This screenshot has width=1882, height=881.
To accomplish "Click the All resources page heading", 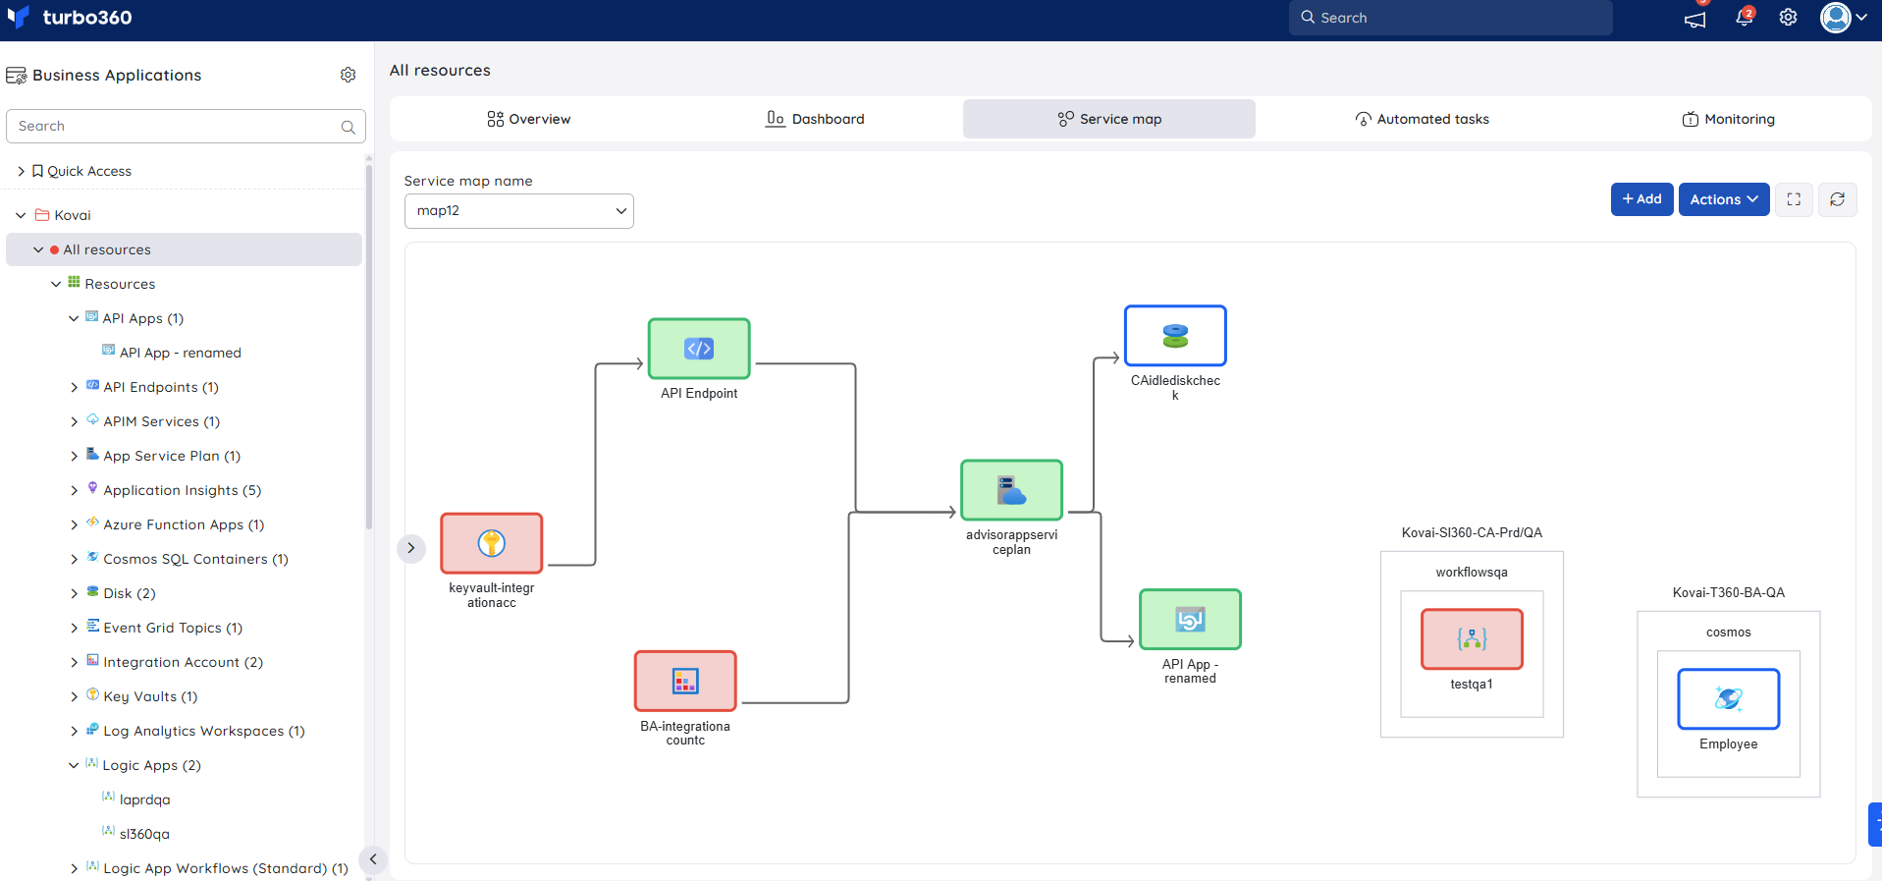I will click(440, 71).
